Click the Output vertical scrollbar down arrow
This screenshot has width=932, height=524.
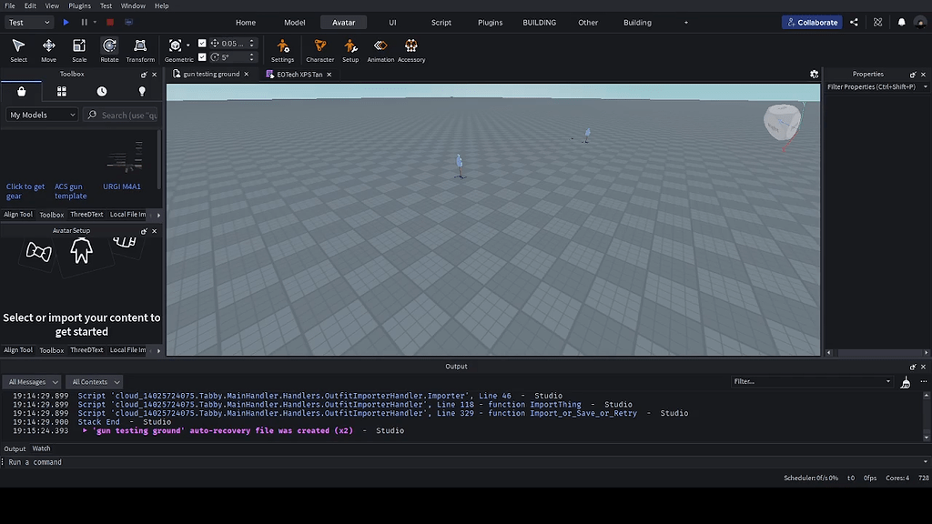(926, 438)
